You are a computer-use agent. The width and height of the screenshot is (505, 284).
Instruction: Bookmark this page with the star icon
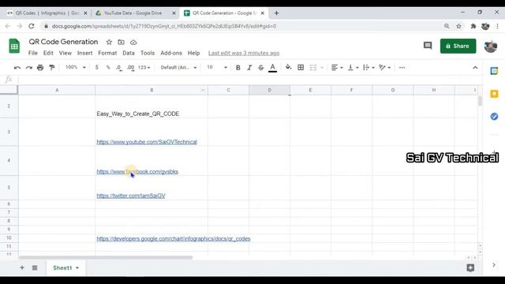[x=458, y=26]
